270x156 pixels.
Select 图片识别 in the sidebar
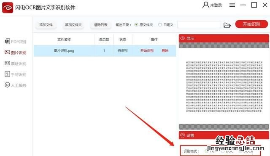[x=15, y=53]
